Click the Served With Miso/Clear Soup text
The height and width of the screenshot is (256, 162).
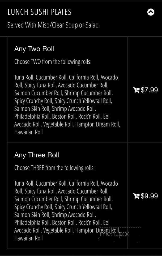pyautogui.click(x=54, y=25)
